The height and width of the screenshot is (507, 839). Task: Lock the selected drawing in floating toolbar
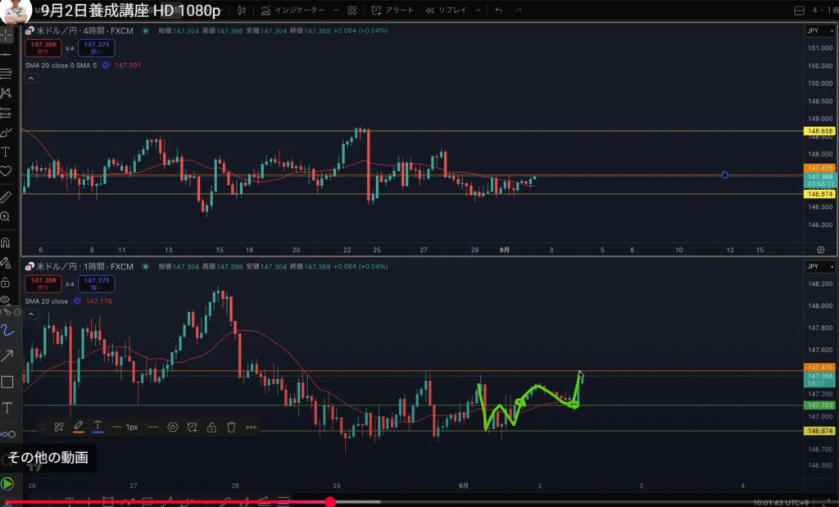click(x=212, y=427)
